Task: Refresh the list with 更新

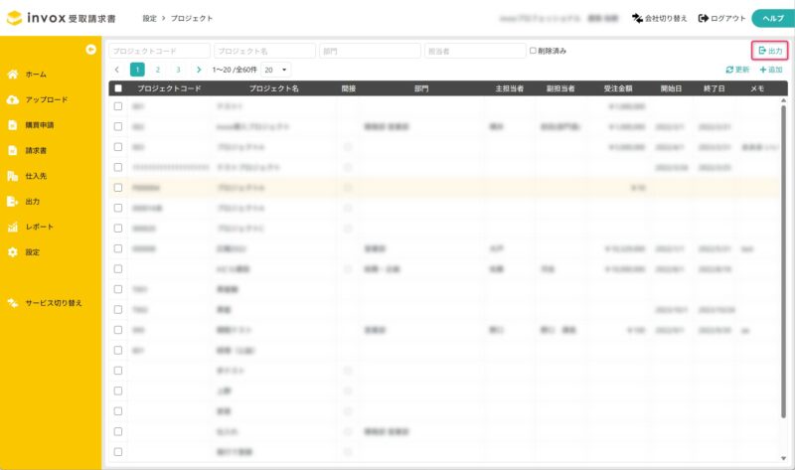Action: click(x=737, y=70)
